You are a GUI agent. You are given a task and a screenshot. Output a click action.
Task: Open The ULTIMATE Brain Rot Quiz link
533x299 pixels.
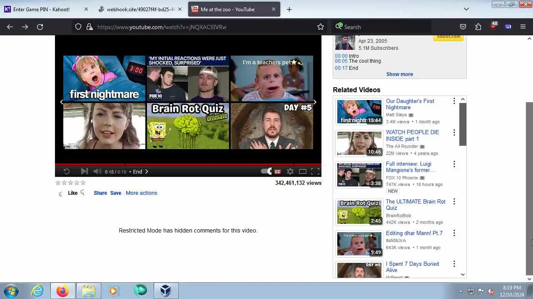click(x=416, y=205)
